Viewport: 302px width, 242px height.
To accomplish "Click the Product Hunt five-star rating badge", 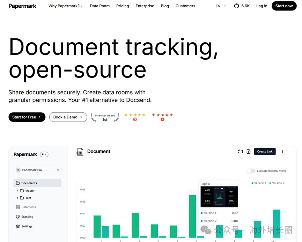I will 162,117.
